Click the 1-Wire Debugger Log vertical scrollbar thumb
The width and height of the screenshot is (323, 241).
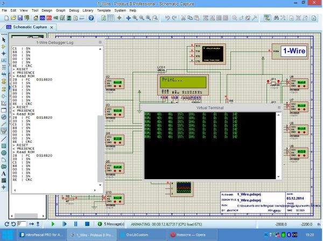(x=100, y=149)
